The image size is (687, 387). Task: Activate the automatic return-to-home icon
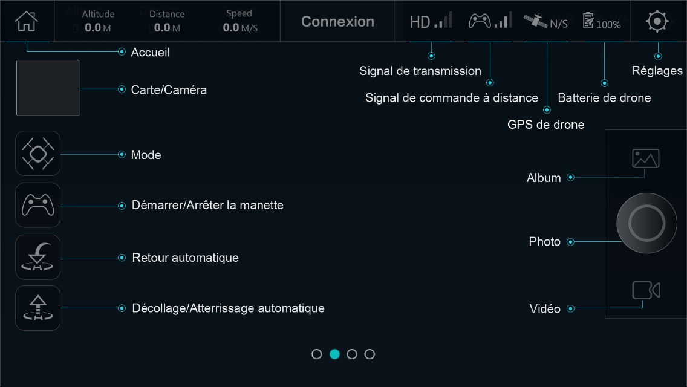(37, 257)
